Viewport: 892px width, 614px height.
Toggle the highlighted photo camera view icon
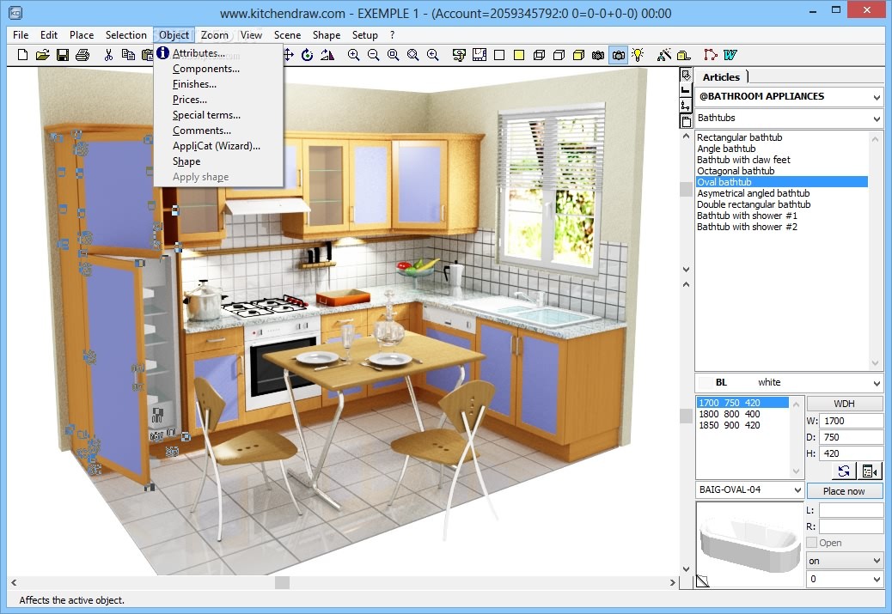[x=619, y=55]
